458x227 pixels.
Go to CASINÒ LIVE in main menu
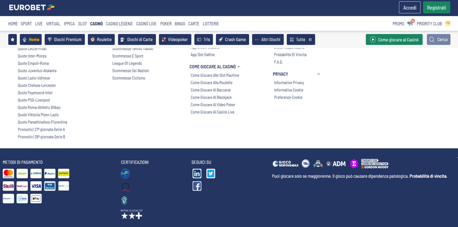coord(146,24)
